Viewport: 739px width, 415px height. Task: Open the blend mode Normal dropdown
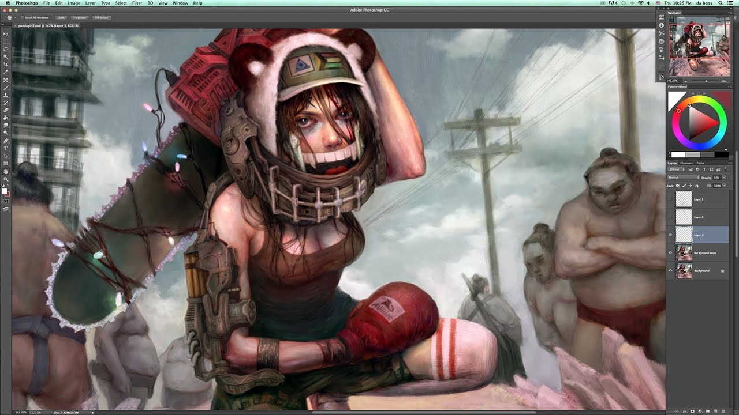(x=684, y=178)
